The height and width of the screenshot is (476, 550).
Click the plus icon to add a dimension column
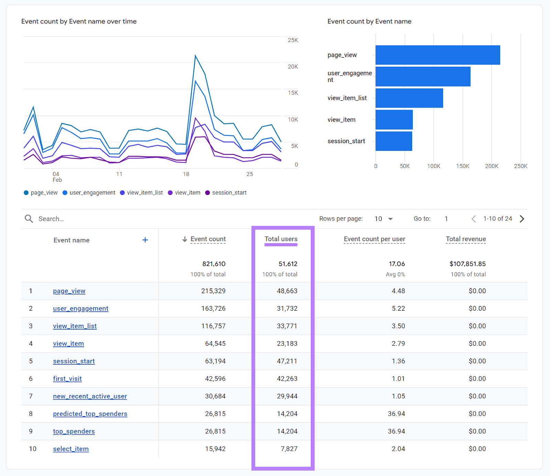point(145,240)
